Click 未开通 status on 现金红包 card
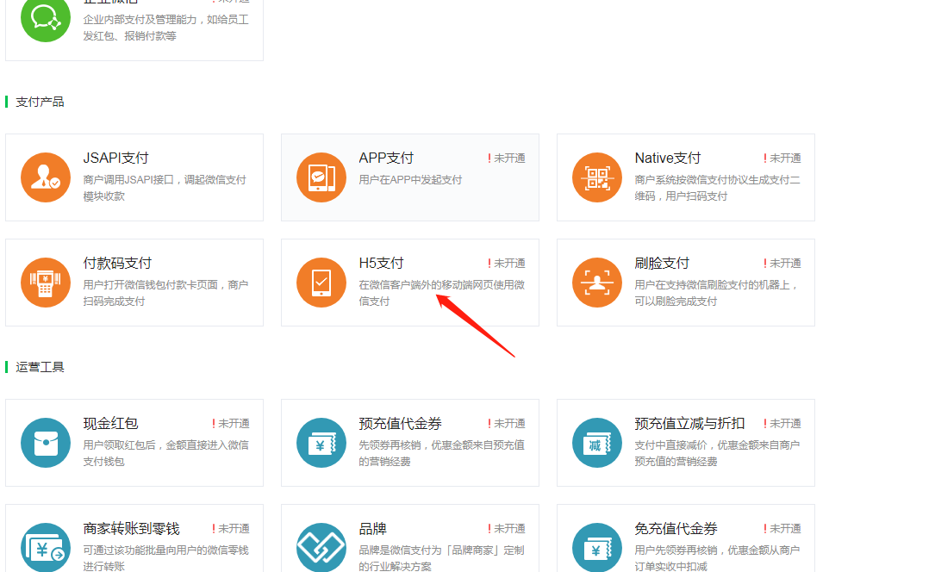This screenshot has height=572, width=935. point(233,424)
